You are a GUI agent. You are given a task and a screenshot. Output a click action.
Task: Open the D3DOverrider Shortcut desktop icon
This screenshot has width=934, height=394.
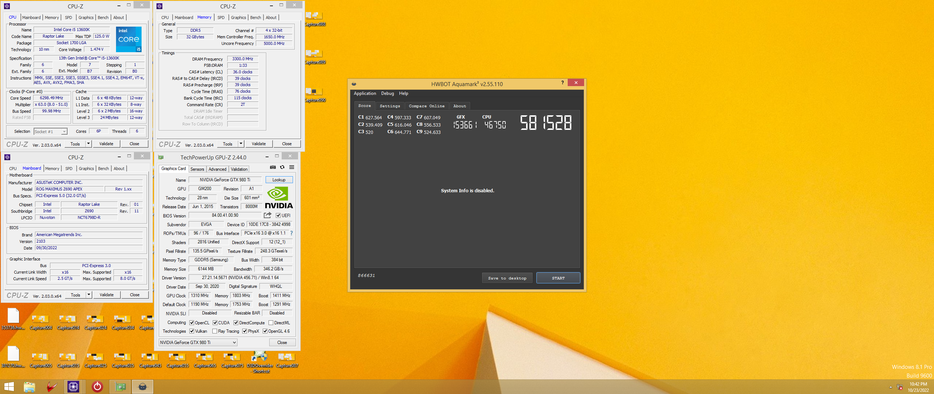(x=260, y=362)
